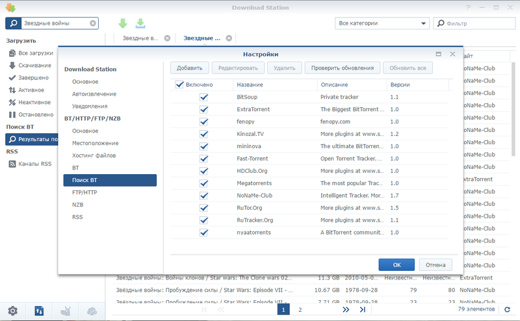
Task: Click the search magnifier icon beside Звездные войны
Action: [x=14, y=23]
